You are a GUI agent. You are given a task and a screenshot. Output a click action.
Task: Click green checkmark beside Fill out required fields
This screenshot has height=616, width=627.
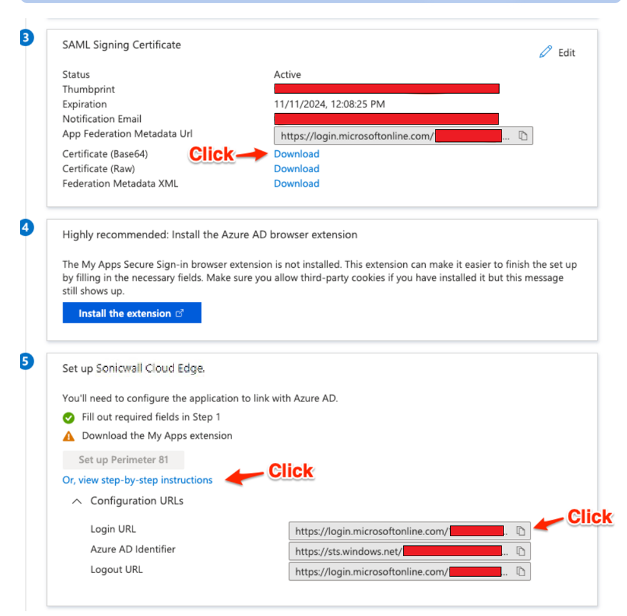[69, 418]
